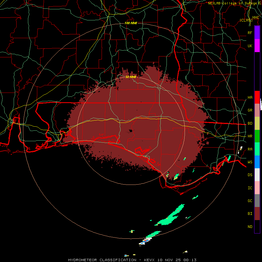Click the 100 NMI range ring label
The image size is (262, 262).
click(x=131, y=23)
